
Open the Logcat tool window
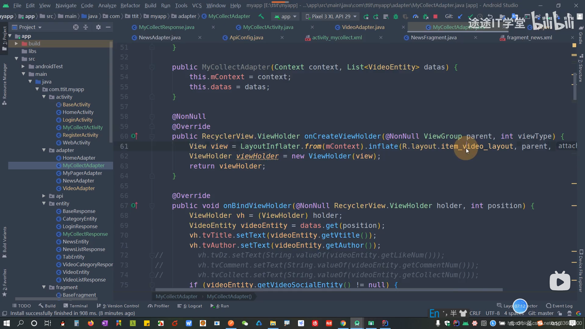(190, 306)
